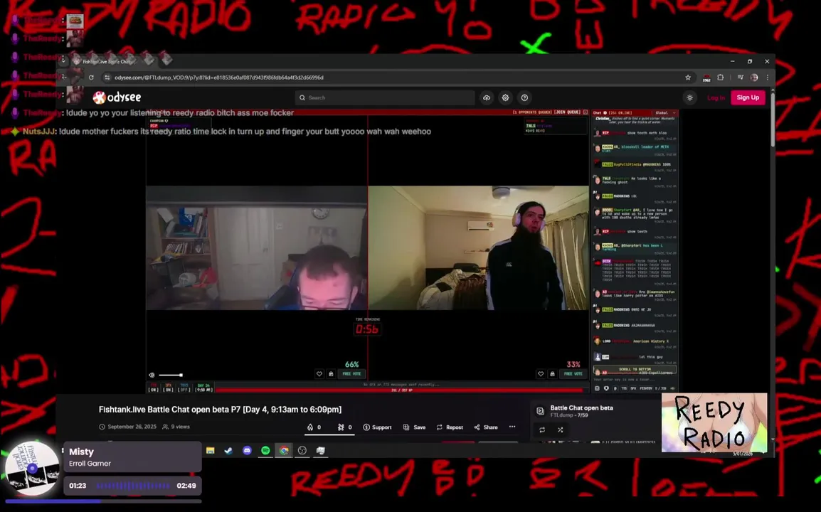The height and width of the screenshot is (512, 821).
Task: Click the chat FISHTOY button
Action: click(x=646, y=388)
